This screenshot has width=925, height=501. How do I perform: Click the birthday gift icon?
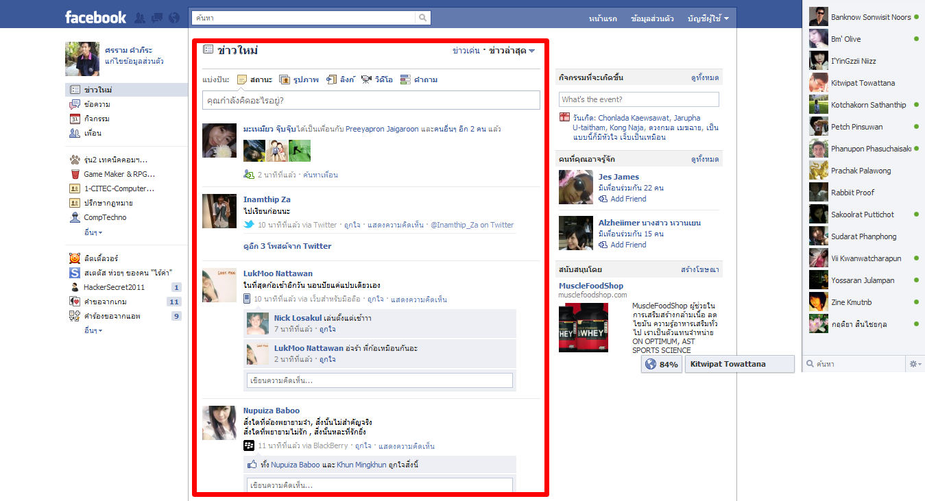[564, 117]
